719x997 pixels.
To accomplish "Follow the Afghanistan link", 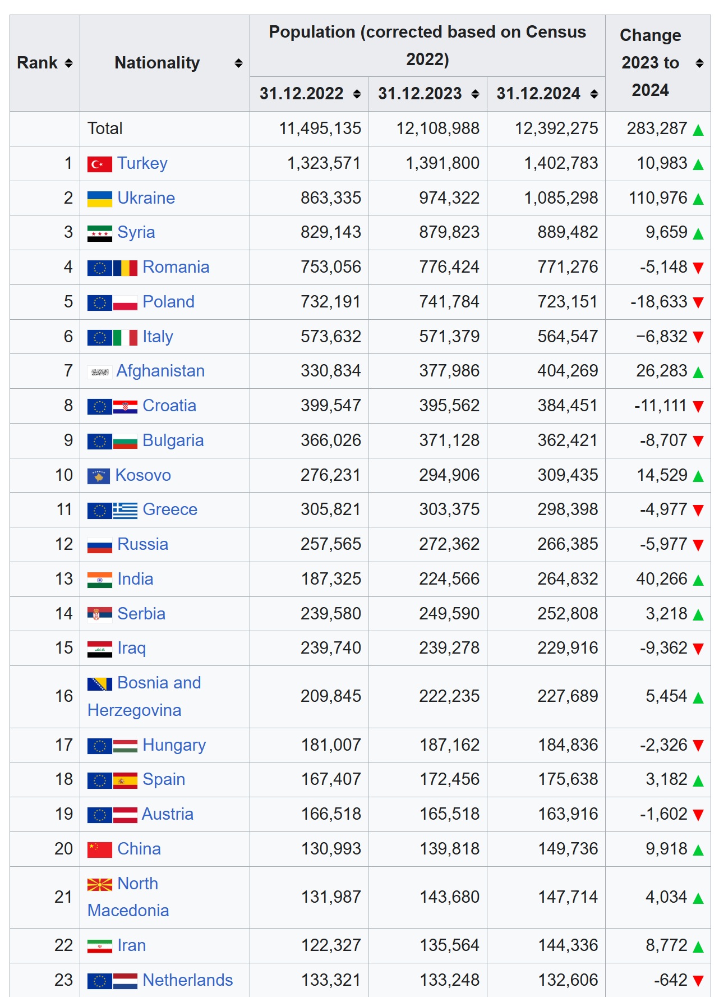I will [x=160, y=371].
